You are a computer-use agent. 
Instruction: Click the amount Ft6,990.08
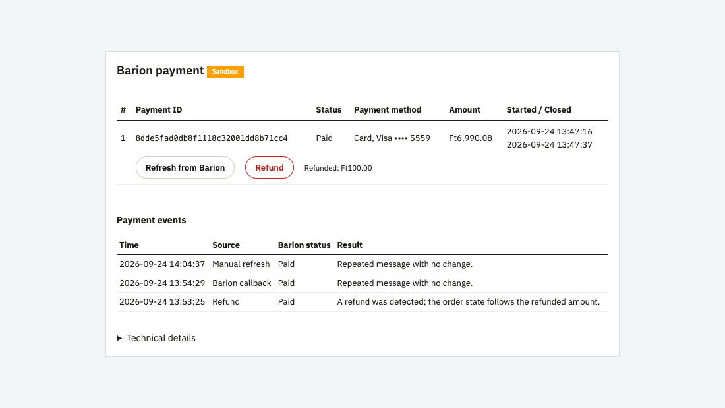click(470, 138)
